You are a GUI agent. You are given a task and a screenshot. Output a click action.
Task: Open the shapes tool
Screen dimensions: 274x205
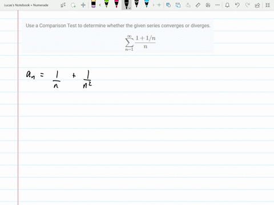point(168,5)
